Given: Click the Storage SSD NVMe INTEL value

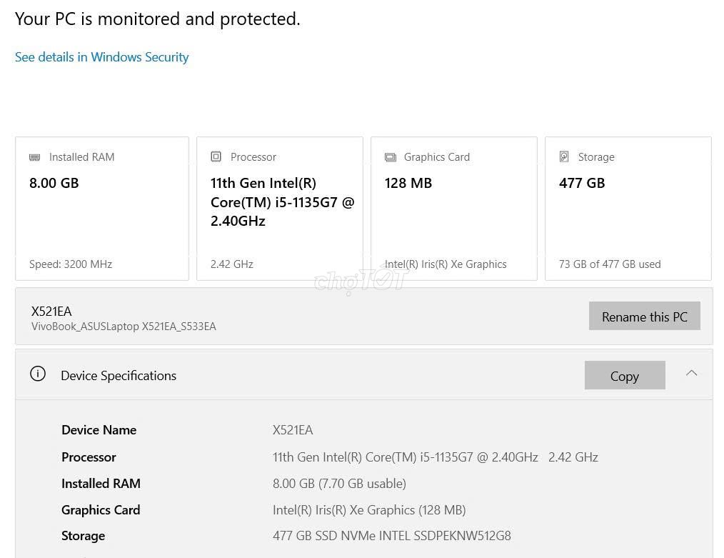Looking at the screenshot, I should (391, 536).
